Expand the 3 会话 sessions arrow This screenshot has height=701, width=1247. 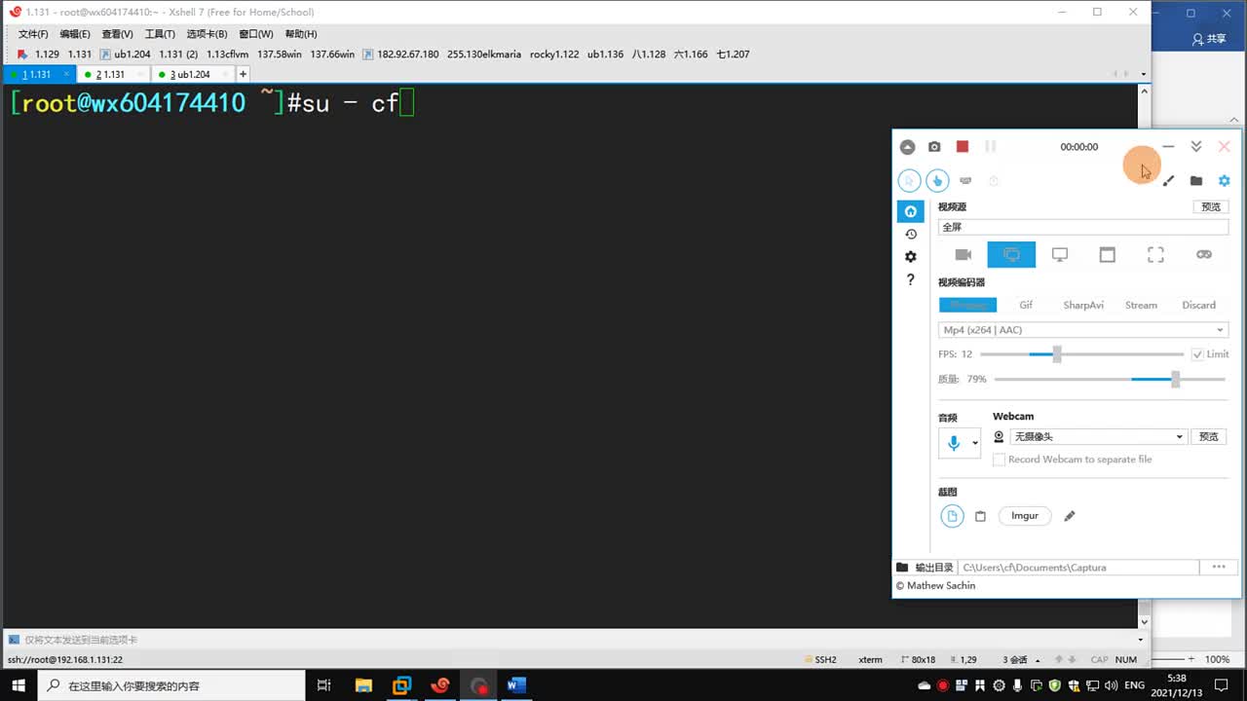[1037, 660]
